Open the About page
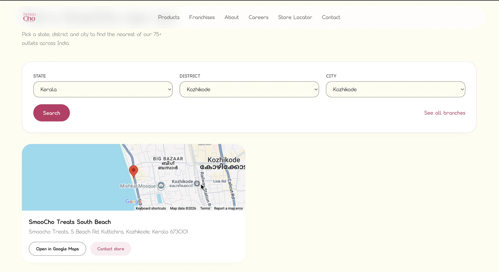Screen dimensions: 499x272 tap(231, 17)
